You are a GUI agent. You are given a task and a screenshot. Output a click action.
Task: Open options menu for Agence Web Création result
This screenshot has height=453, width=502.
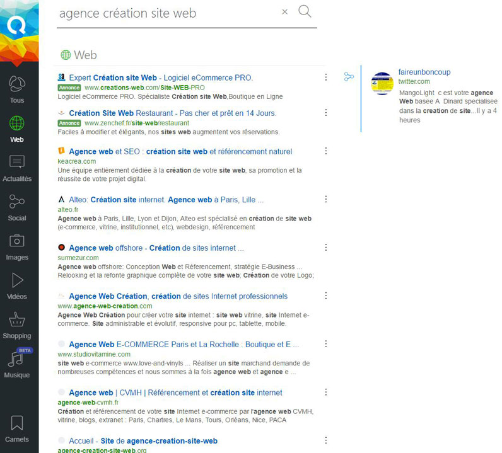coord(325,295)
